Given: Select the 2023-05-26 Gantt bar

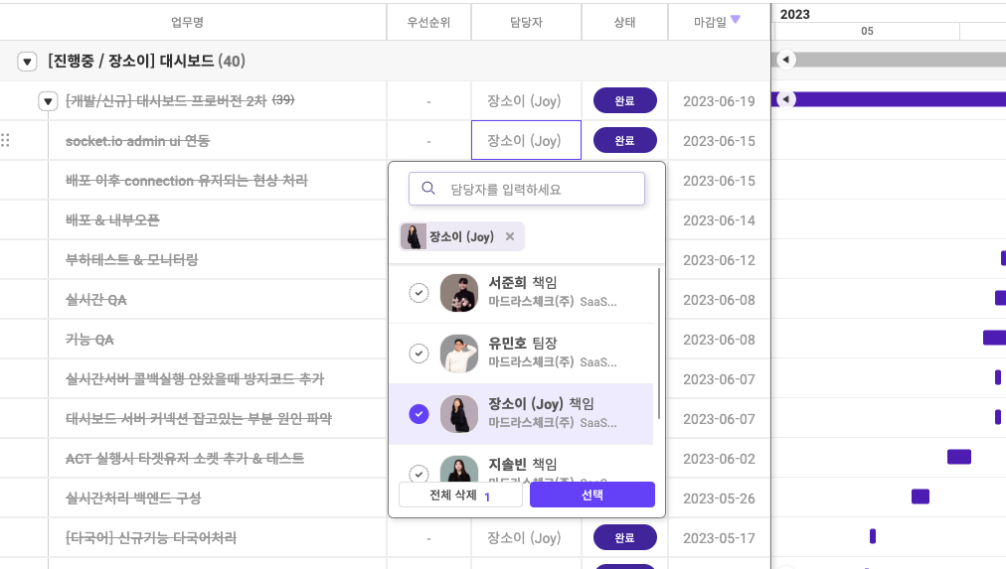Looking at the screenshot, I should 921,497.
